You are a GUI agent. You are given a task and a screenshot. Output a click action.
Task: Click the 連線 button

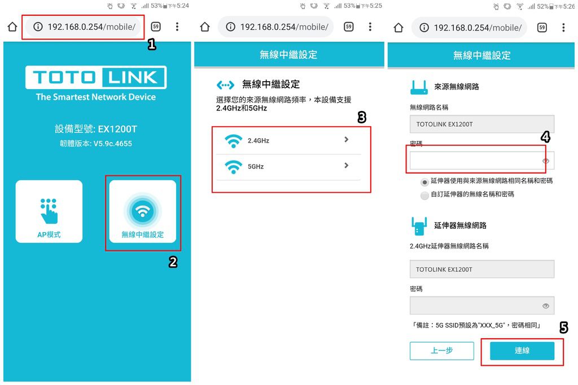(x=522, y=351)
